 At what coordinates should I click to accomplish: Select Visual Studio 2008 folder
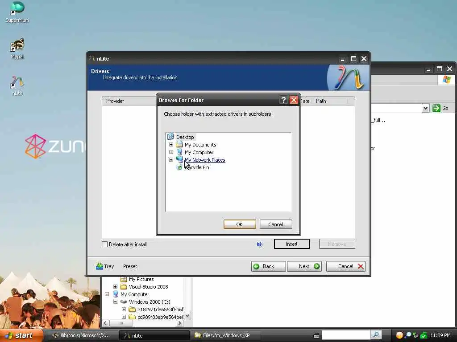[148, 287]
